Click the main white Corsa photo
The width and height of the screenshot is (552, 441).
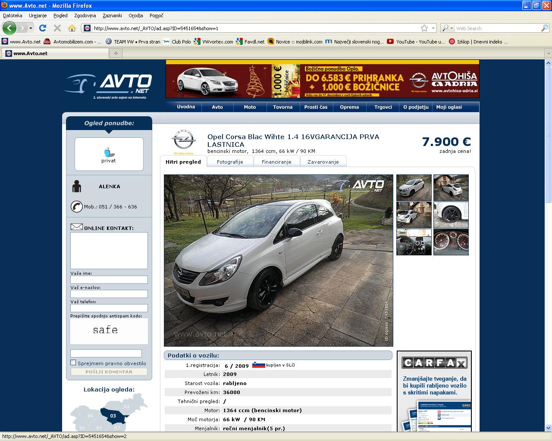coord(279,260)
